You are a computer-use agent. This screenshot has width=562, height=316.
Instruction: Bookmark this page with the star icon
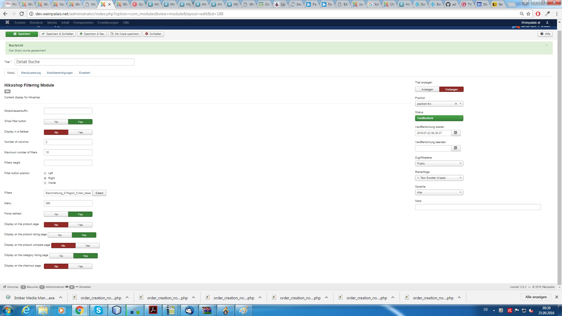pyautogui.click(x=528, y=14)
